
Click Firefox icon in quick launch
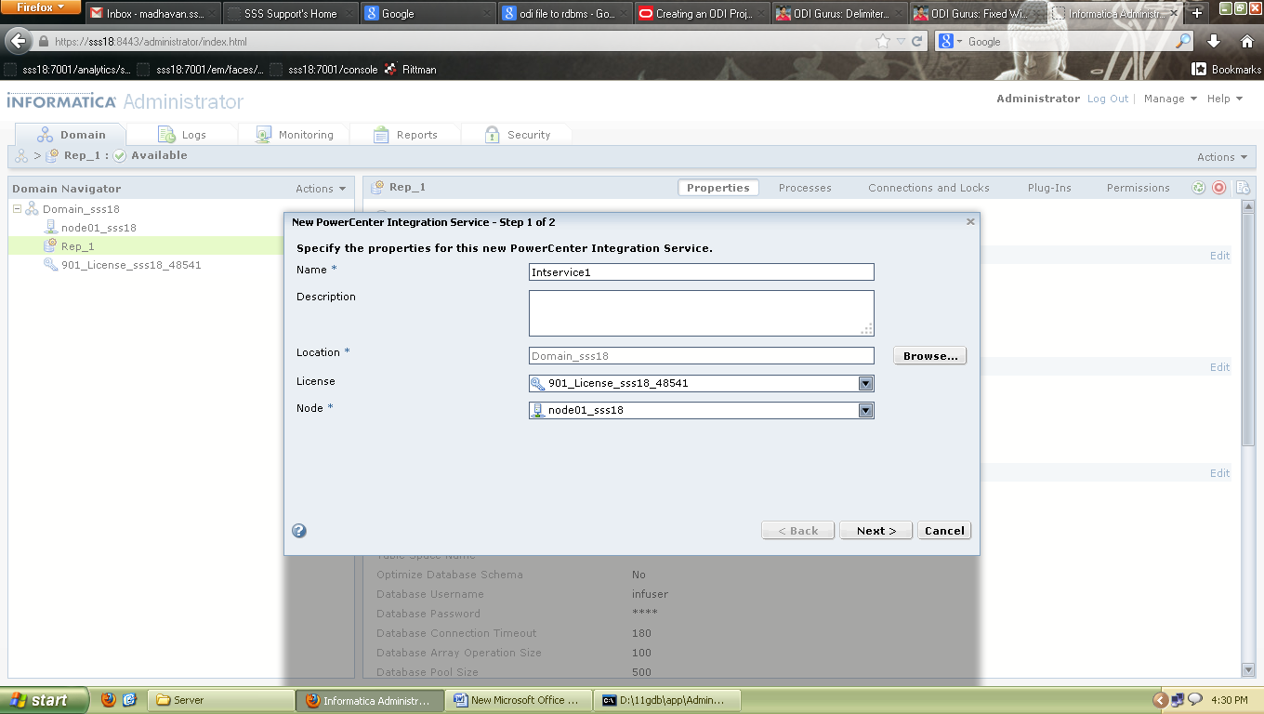[x=109, y=700]
